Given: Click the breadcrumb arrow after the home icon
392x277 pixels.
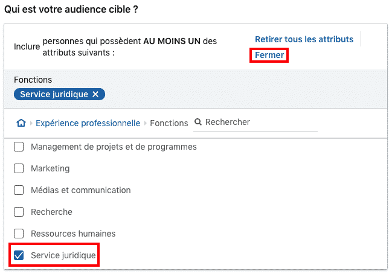Looking at the screenshot, I should pyautogui.click(x=30, y=123).
